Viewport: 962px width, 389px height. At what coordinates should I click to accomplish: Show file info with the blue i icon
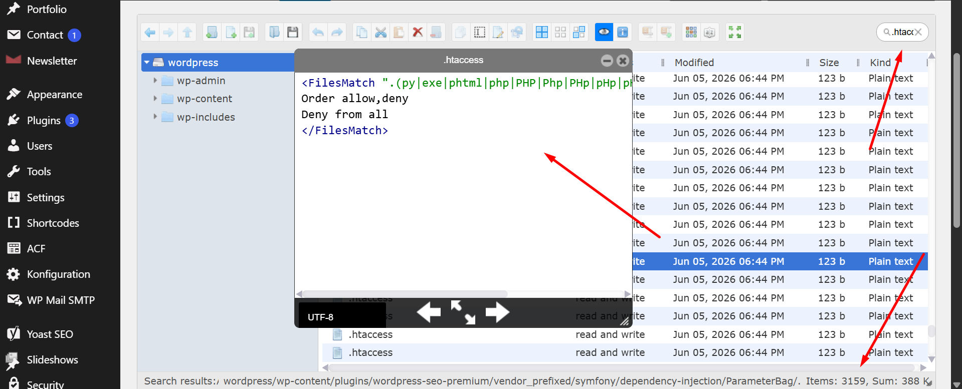(623, 33)
